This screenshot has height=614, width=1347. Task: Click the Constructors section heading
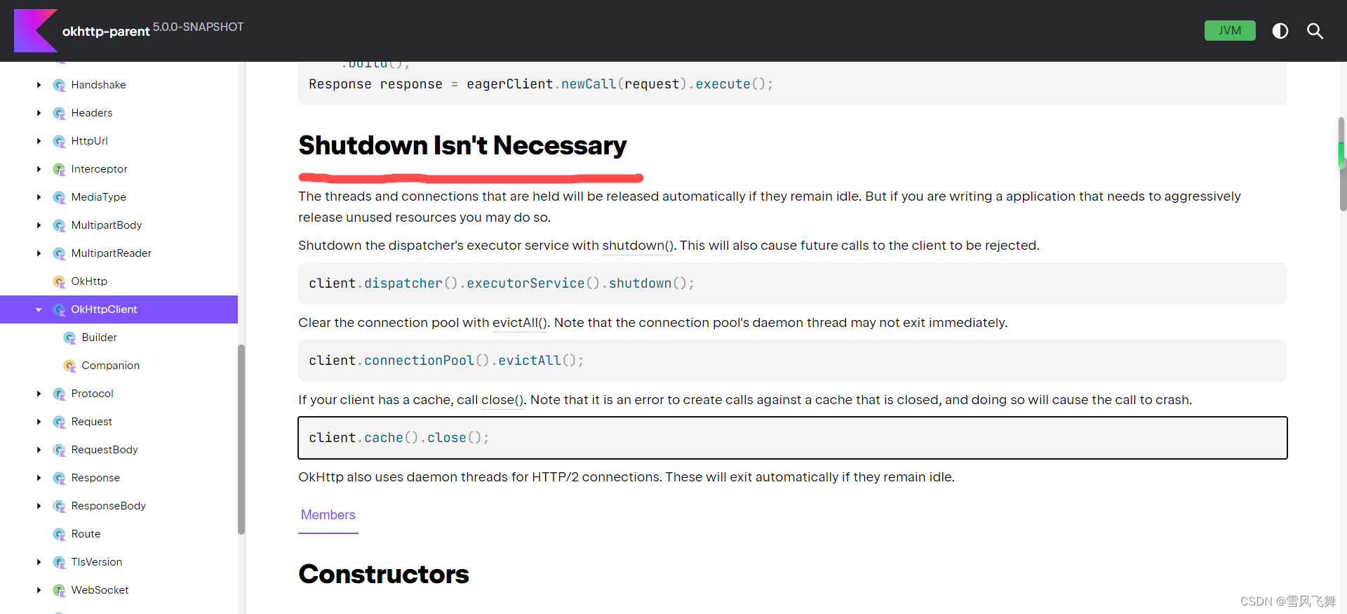[384, 574]
